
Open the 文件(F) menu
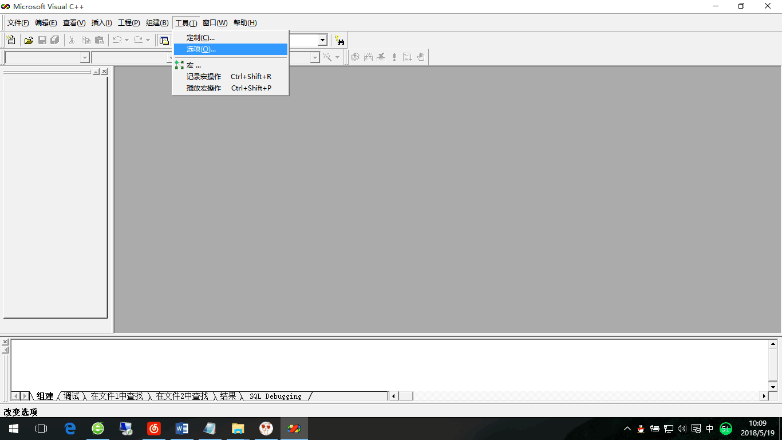[x=18, y=23]
